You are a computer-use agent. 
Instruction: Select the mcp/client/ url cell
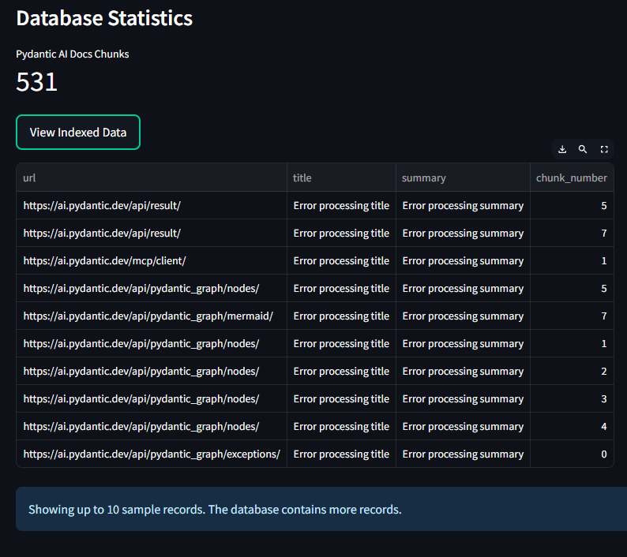[152, 260]
